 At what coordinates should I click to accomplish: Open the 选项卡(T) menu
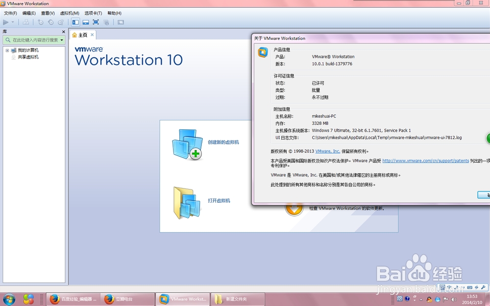pos(93,13)
